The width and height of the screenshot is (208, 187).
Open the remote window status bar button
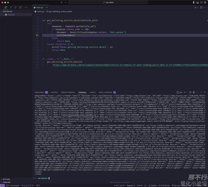tap(2, 186)
